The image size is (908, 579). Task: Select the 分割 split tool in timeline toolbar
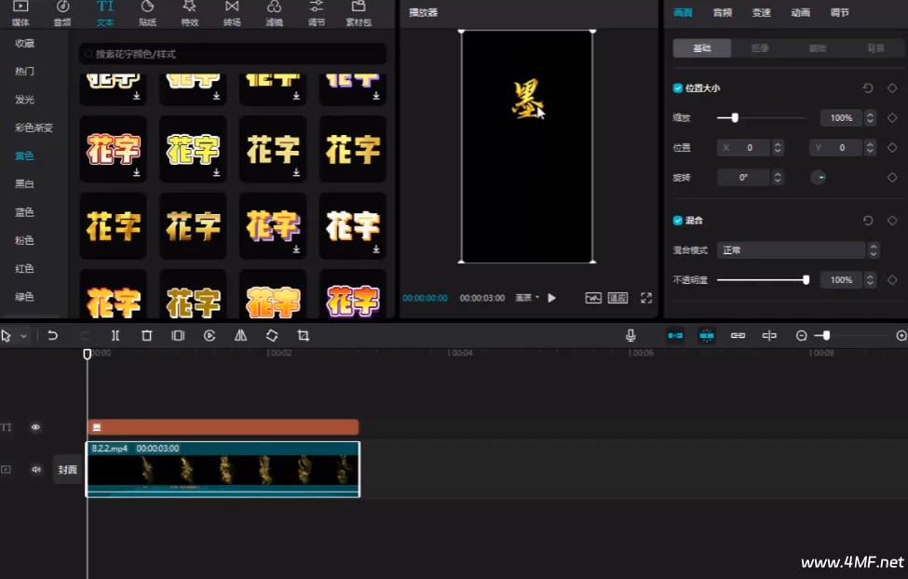pyautogui.click(x=115, y=335)
